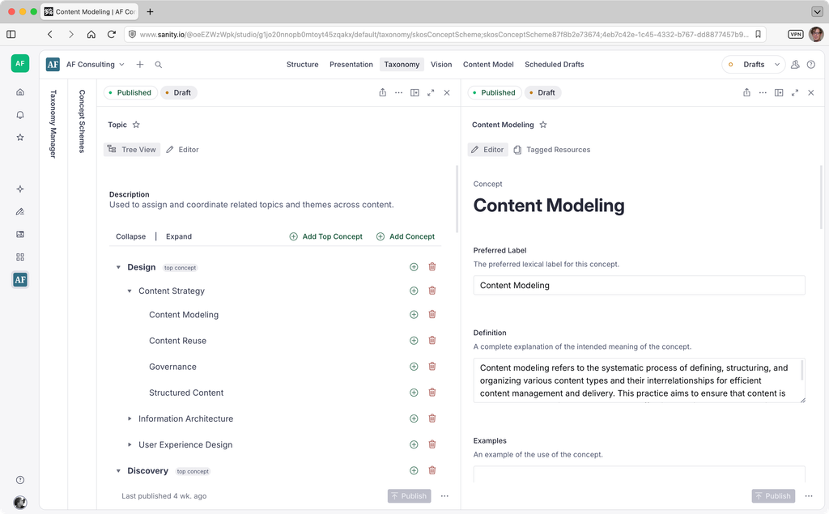Select Draft version in Topic pane
Screen dimensions: 829x514
click(179, 92)
